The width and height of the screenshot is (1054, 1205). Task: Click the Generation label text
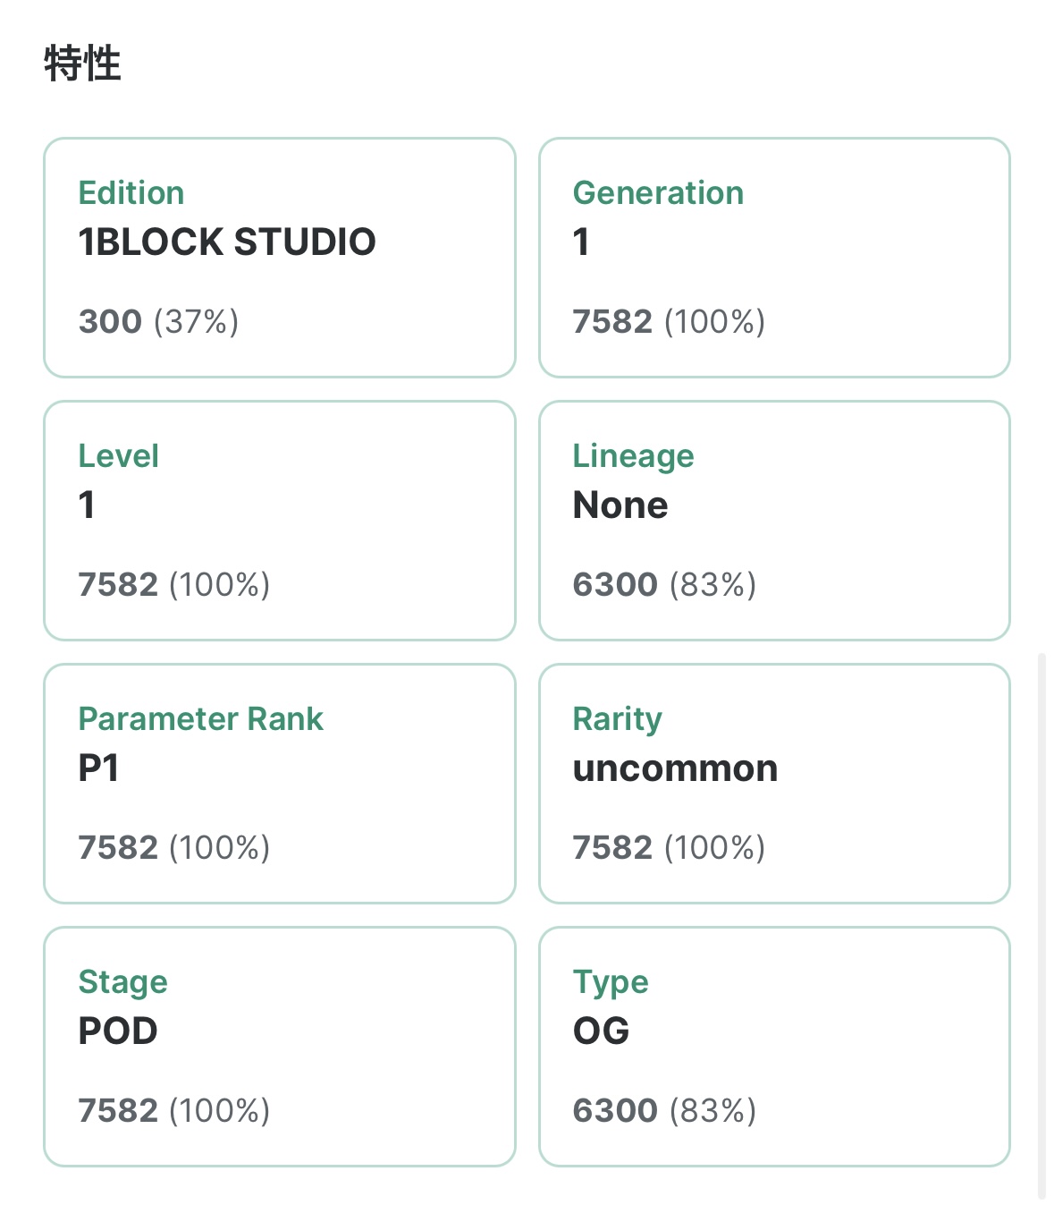[658, 193]
